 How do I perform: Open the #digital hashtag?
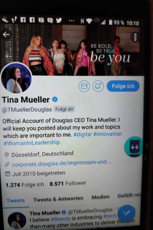82,134
